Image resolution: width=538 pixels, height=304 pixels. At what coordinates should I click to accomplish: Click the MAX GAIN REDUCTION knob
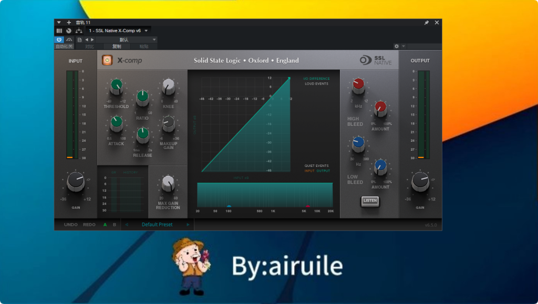168,183
